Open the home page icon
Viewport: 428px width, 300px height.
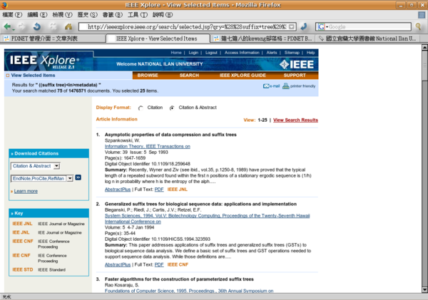[68, 26]
